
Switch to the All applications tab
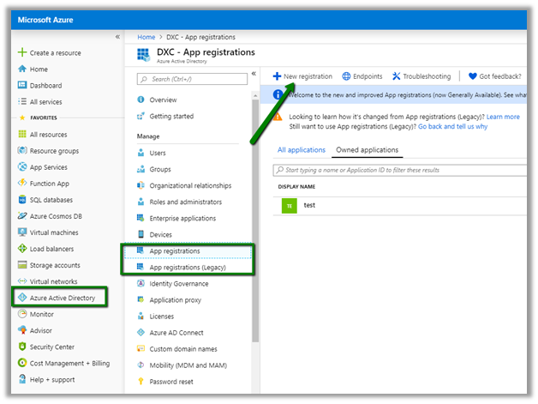(302, 150)
